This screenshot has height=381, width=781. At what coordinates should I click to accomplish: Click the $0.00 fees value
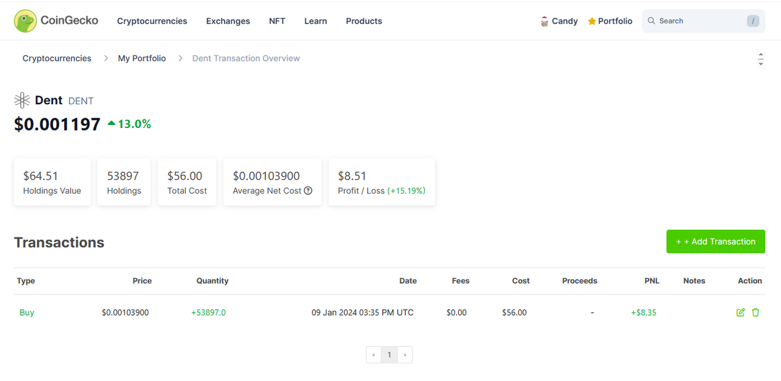coord(456,313)
